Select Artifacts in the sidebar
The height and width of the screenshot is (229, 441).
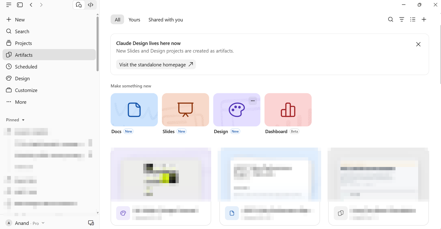tap(49, 55)
